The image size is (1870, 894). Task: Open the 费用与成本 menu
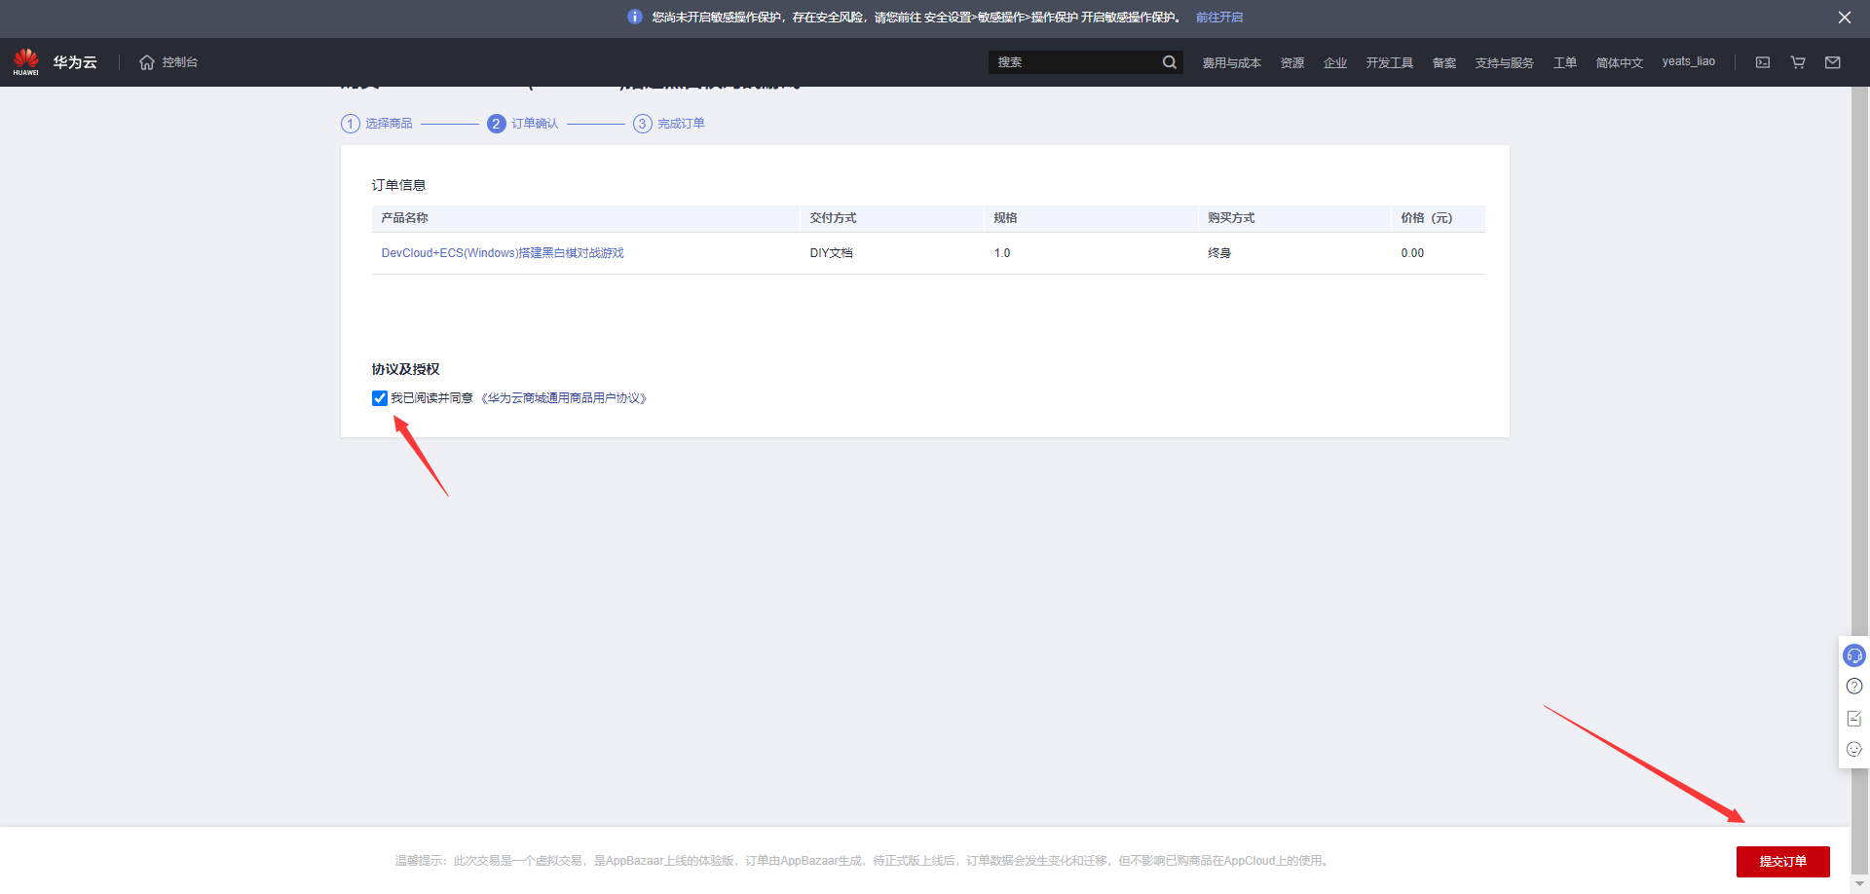[1231, 62]
